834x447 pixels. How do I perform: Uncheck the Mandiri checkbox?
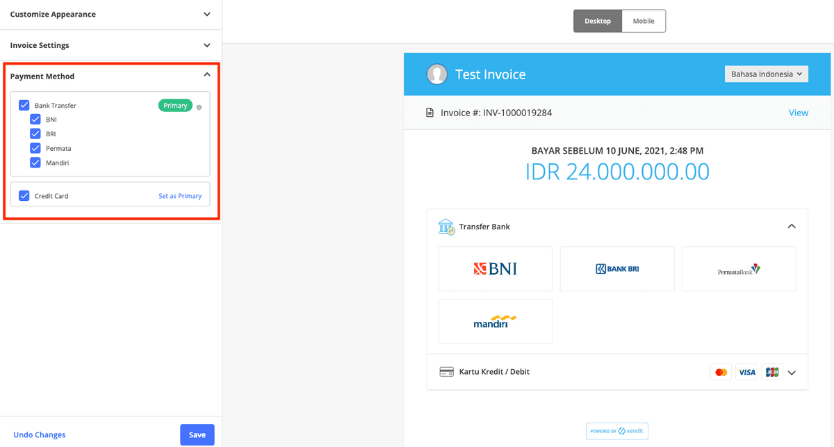[35, 163]
